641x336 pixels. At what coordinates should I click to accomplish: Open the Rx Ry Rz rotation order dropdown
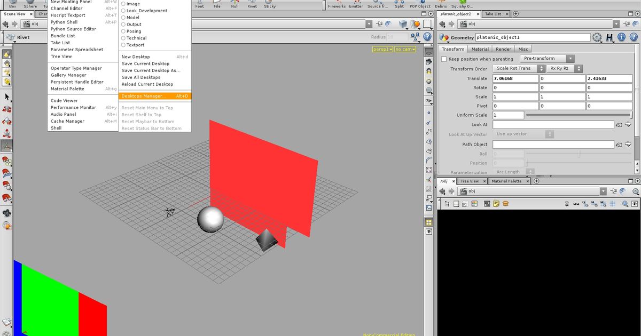pyautogui.click(x=565, y=69)
